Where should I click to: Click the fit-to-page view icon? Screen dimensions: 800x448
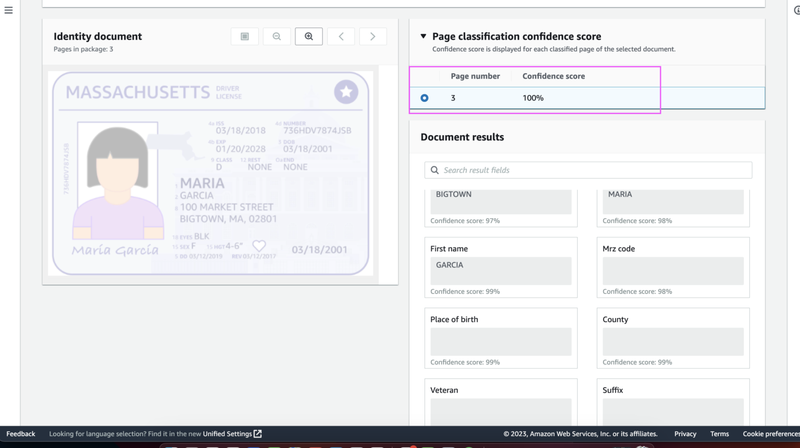point(245,36)
